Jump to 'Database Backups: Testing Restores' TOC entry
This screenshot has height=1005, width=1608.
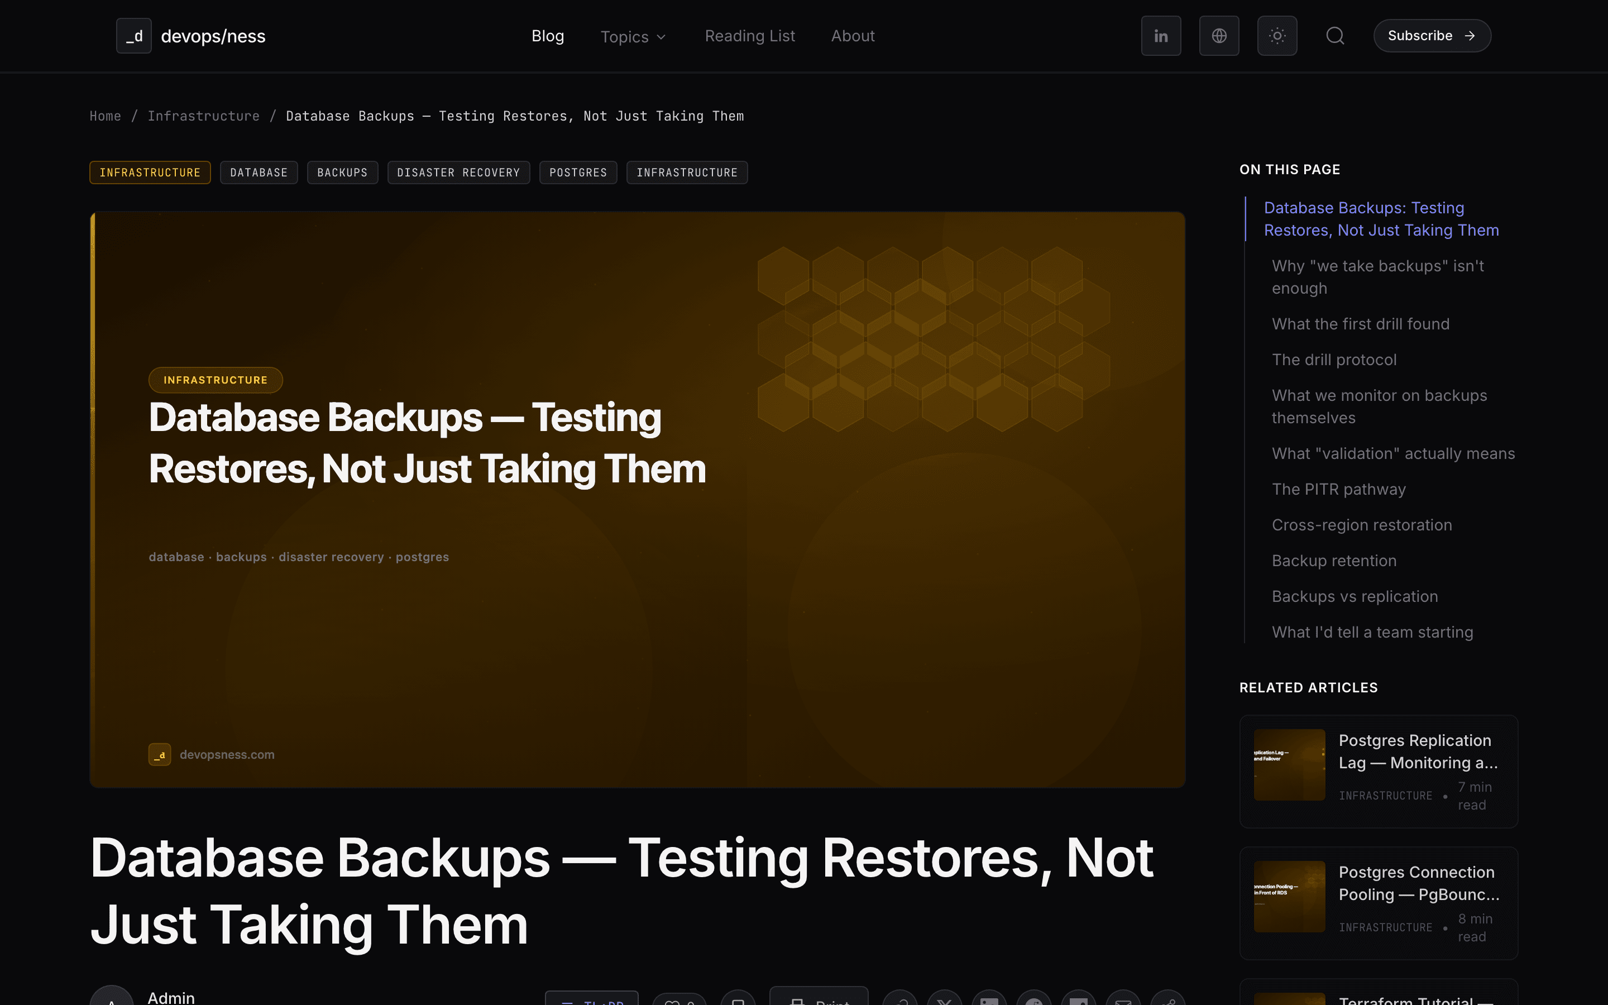point(1381,219)
